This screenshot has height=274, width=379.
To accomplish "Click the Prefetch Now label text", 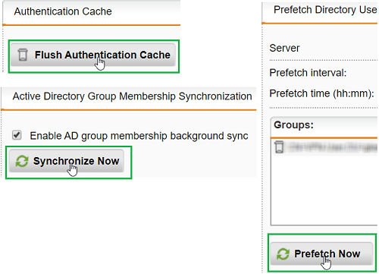I will click(x=327, y=254).
